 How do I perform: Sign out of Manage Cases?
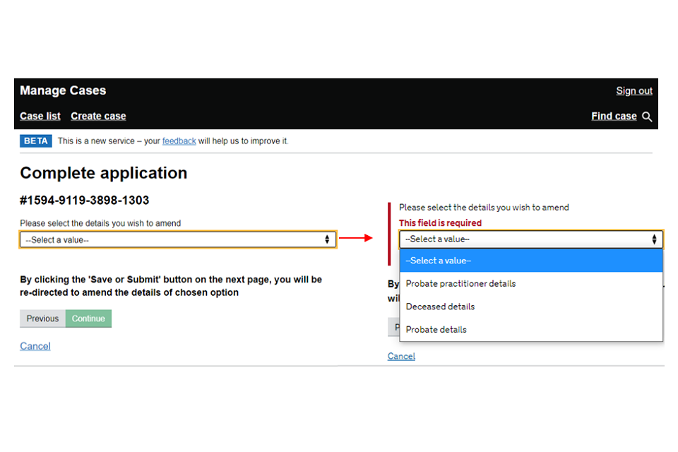coord(634,91)
